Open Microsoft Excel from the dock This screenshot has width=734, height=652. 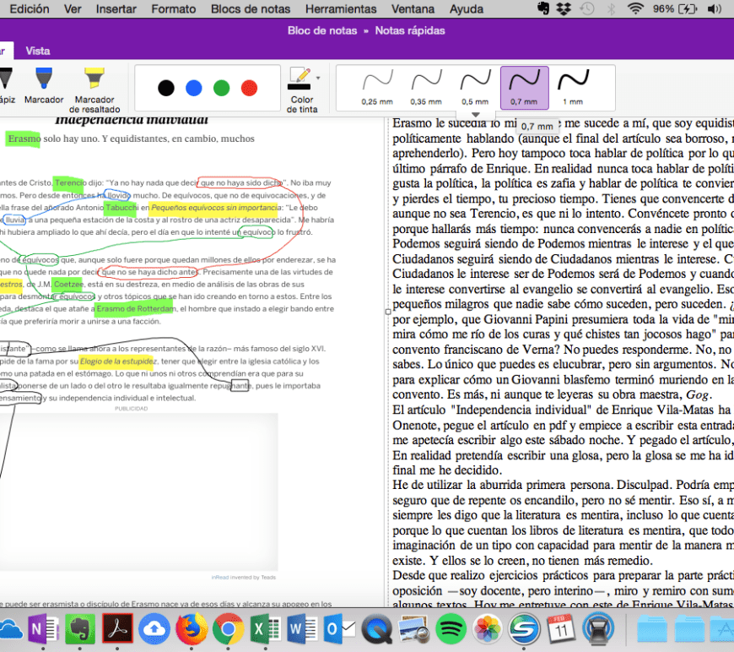click(x=265, y=629)
